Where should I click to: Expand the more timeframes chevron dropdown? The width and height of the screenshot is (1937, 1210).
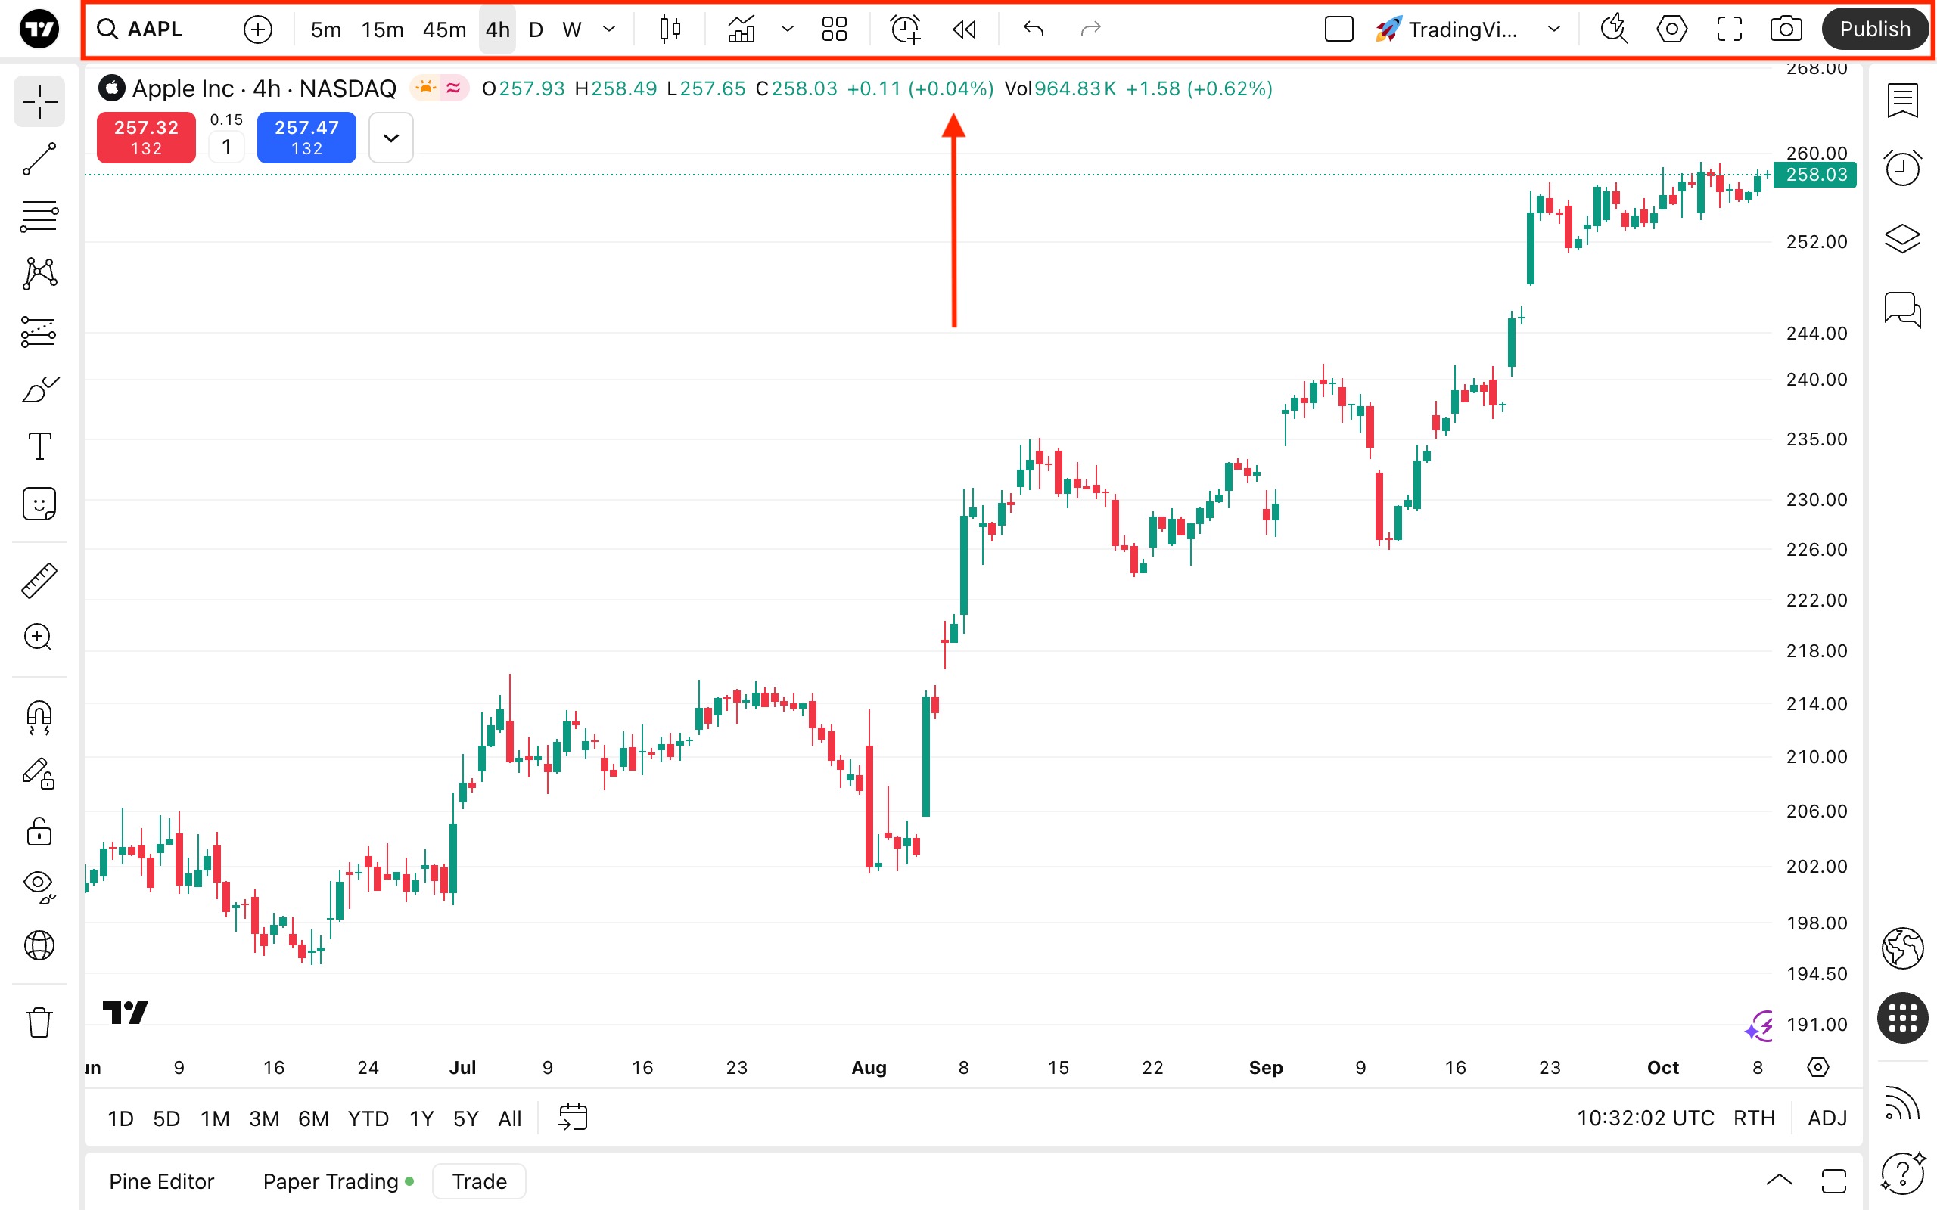(609, 29)
